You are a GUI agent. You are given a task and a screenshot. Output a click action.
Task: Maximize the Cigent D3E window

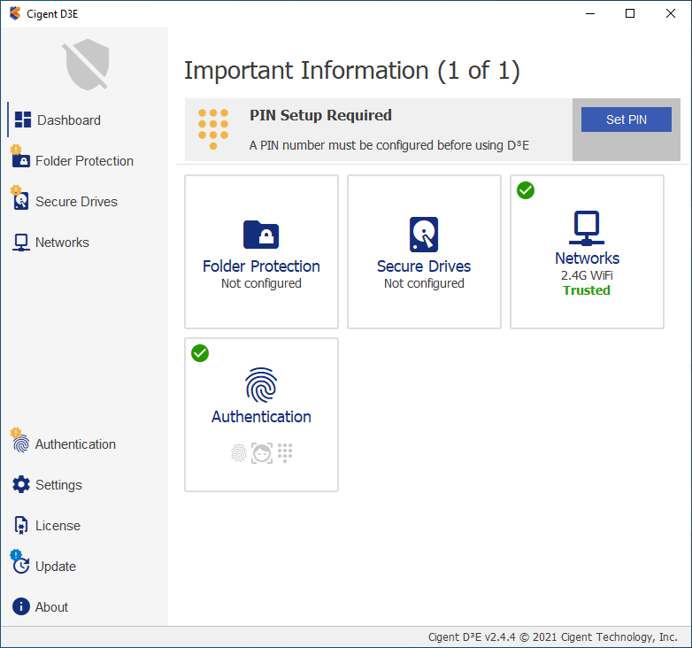(630, 13)
